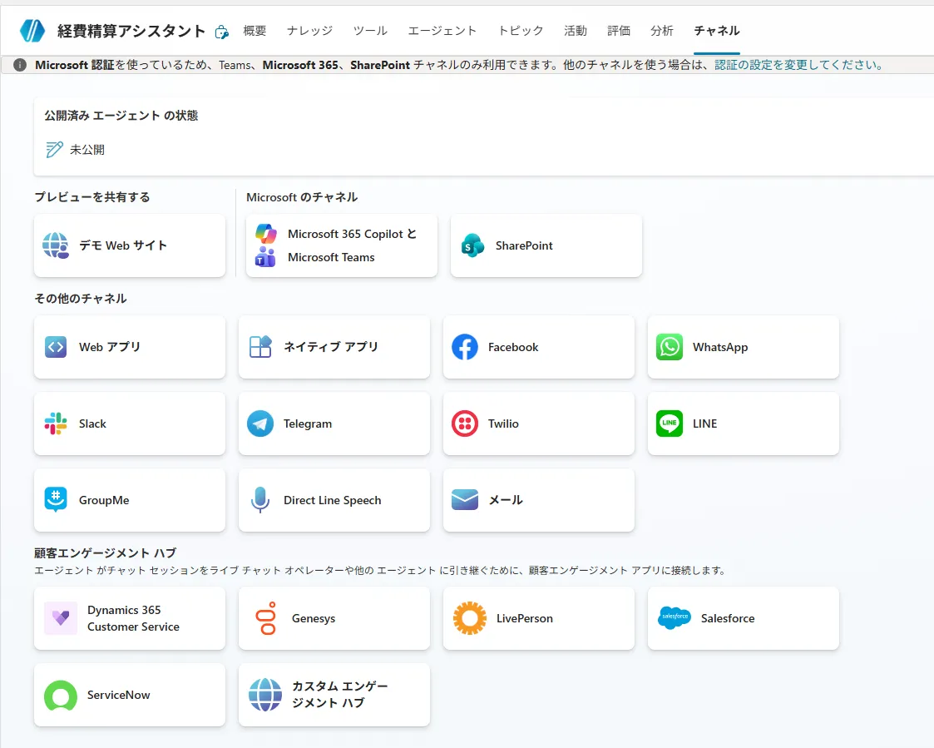
Task: Click the デモ Web サイト globe icon
Action: point(56,245)
